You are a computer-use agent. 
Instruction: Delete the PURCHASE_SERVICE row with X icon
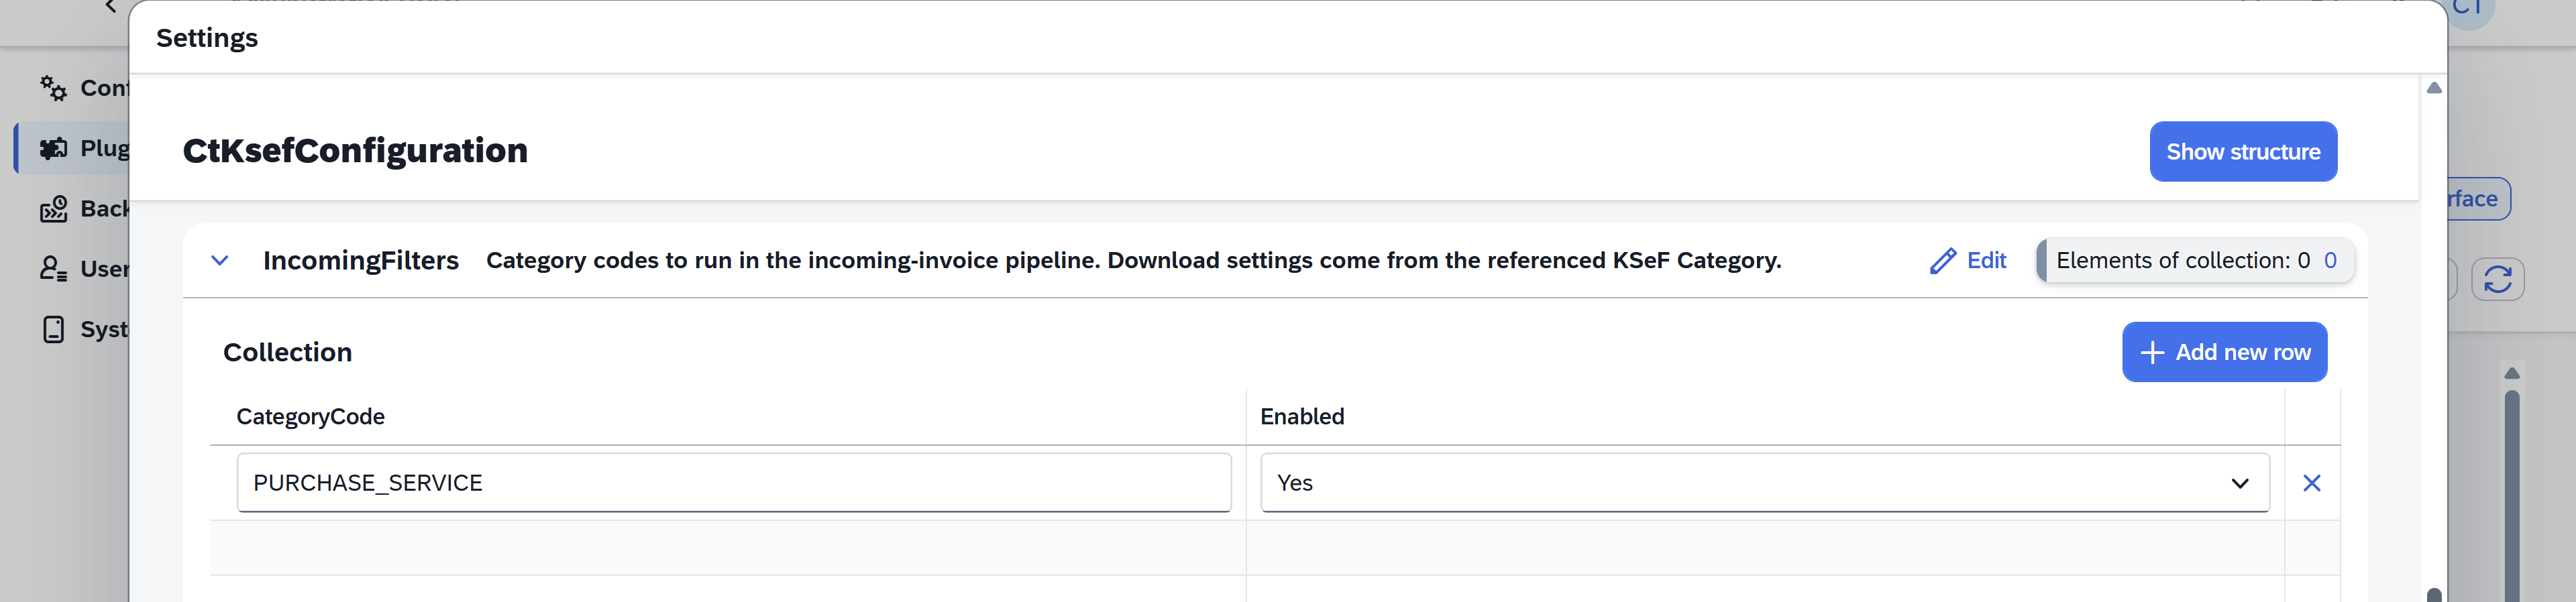point(2311,483)
